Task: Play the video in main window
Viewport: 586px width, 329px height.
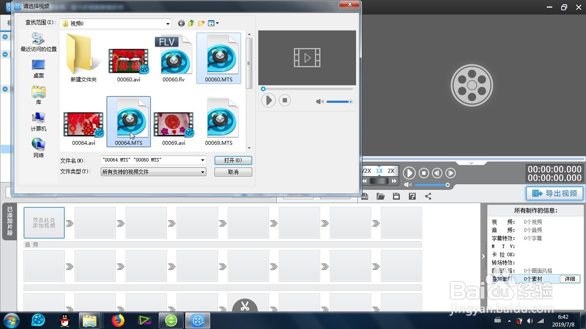Action: (409, 173)
